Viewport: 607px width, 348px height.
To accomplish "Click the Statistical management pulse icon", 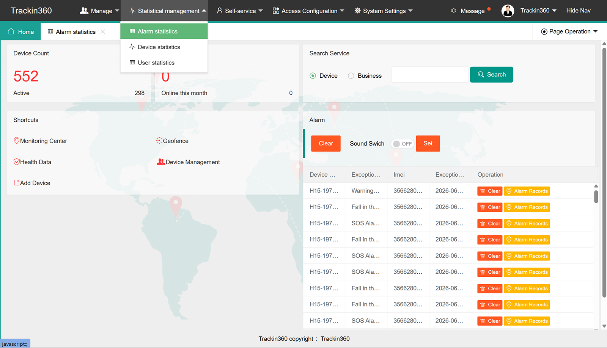I will click(132, 11).
